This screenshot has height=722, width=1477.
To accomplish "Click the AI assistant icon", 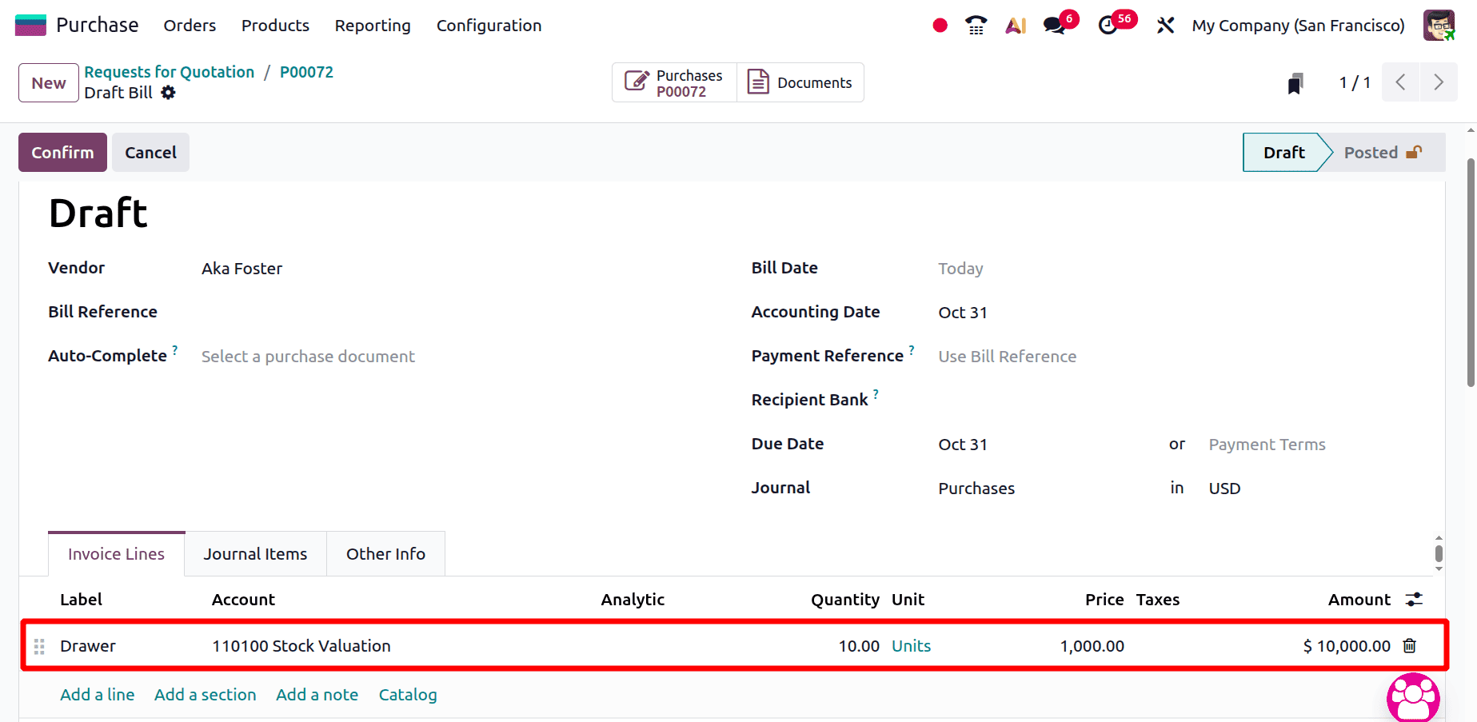I will (x=1014, y=25).
